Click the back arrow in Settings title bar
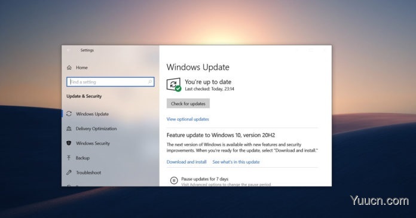416x218 pixels. coord(69,50)
